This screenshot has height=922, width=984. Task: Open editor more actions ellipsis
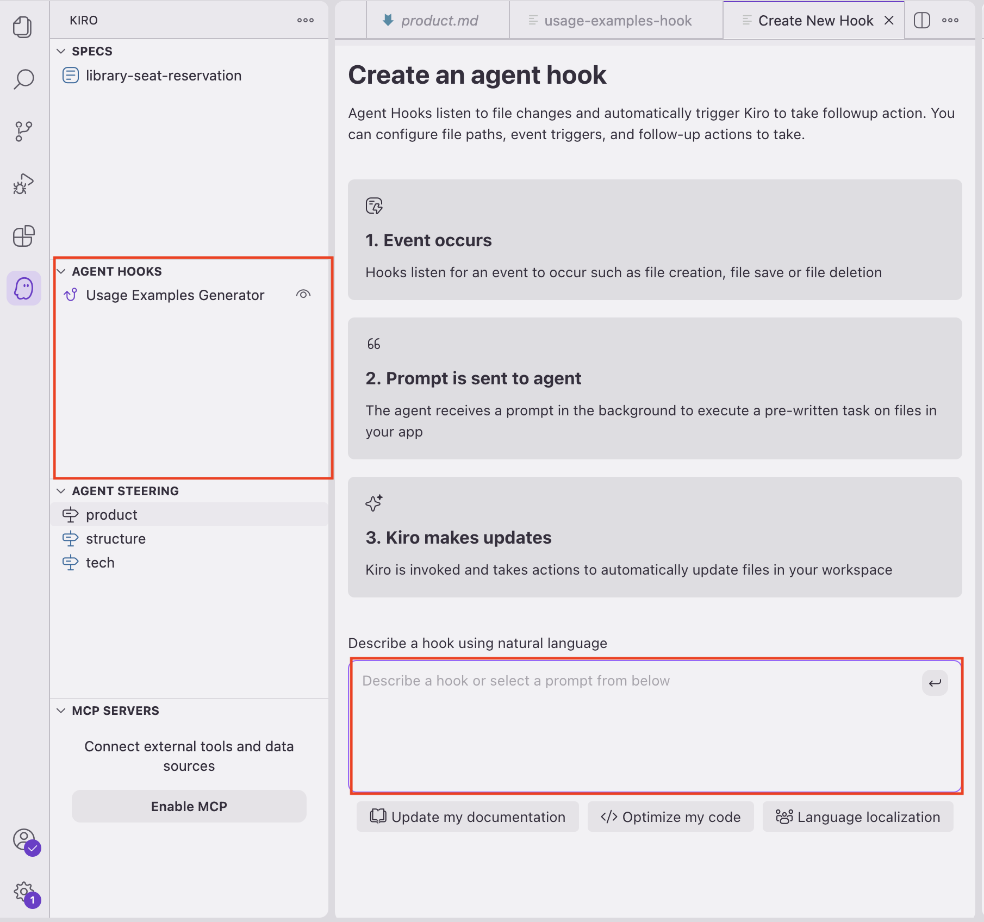pyautogui.click(x=950, y=20)
